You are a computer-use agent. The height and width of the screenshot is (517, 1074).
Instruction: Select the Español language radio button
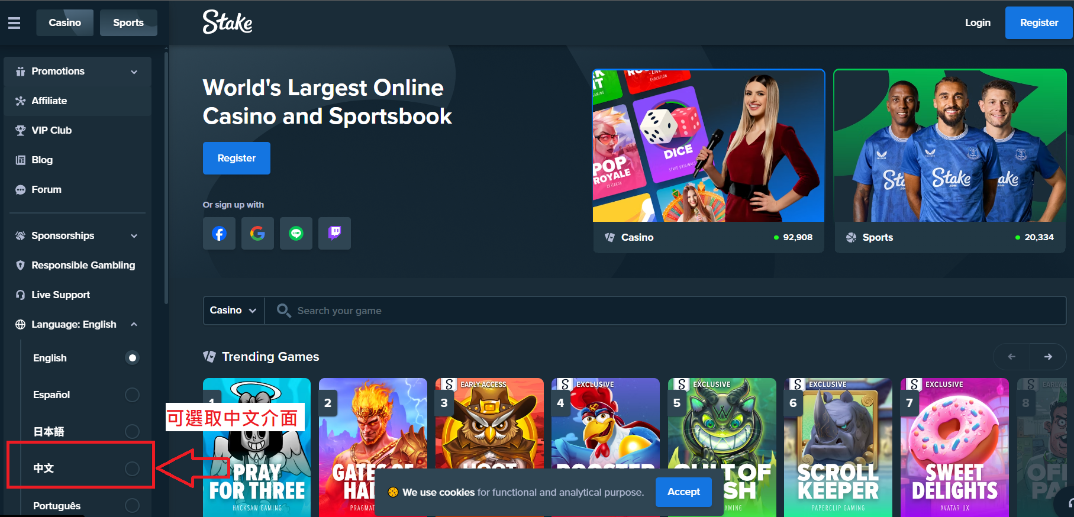(133, 395)
